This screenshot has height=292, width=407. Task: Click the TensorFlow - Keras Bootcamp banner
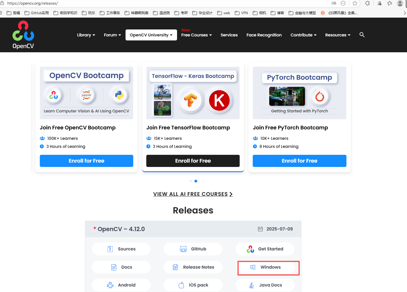(193, 93)
